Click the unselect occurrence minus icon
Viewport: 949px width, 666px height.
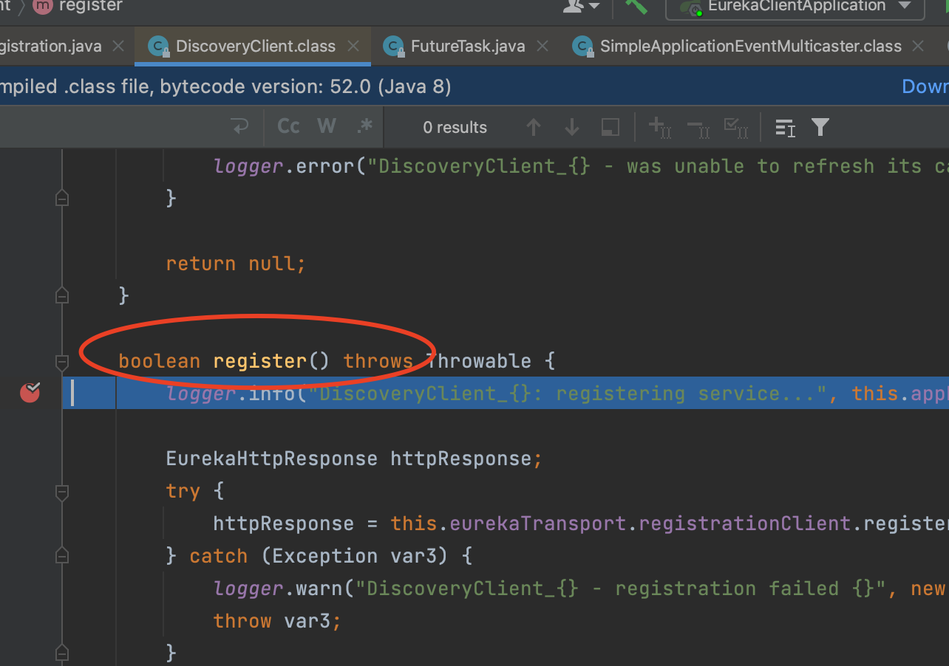[698, 128]
